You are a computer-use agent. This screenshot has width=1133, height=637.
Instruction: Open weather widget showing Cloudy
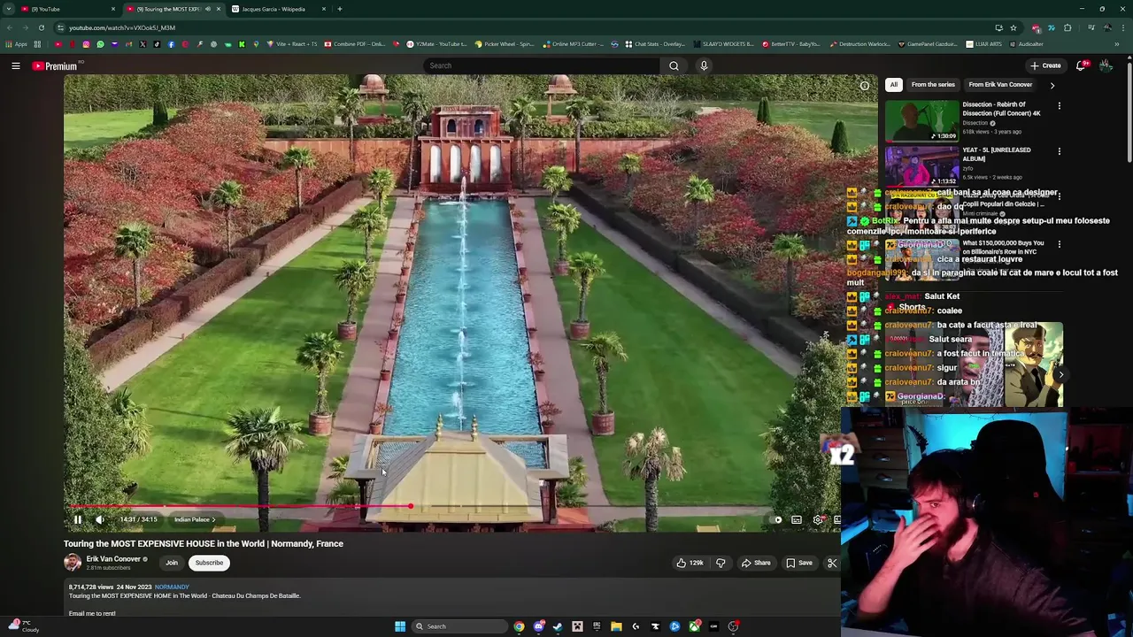point(22,626)
